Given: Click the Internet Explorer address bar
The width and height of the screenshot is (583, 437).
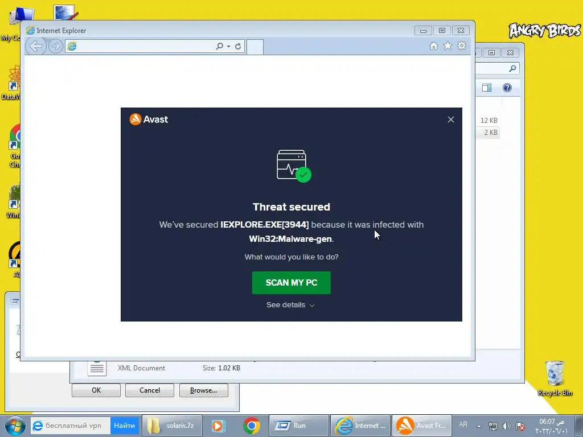Looking at the screenshot, I should (x=140, y=46).
